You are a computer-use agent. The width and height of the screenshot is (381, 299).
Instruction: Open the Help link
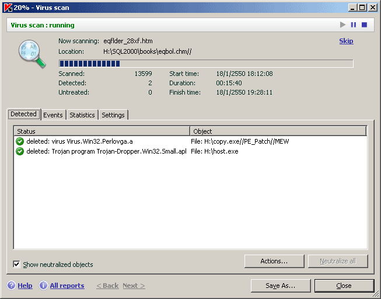(25, 286)
